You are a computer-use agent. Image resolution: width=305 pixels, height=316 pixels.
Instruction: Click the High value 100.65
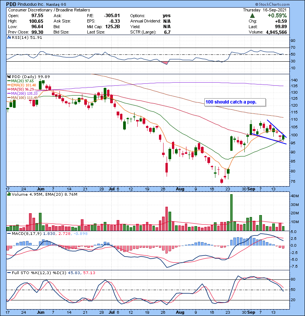tap(36, 21)
